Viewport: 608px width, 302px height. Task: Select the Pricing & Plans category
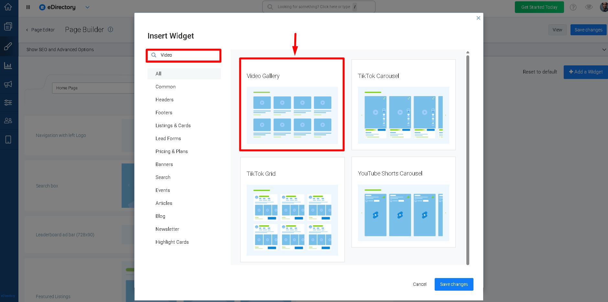click(184, 151)
